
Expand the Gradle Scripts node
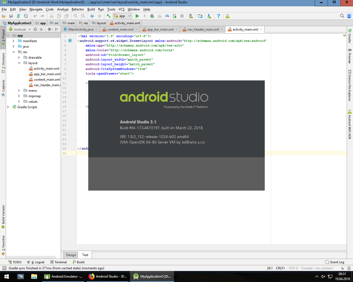[x=8, y=107]
